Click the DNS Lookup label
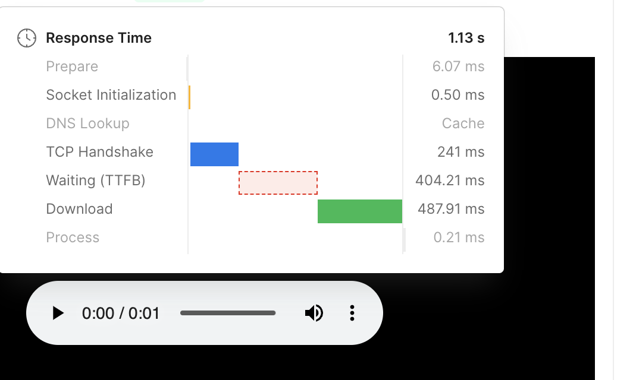This screenshot has width=633, height=380. (x=87, y=123)
